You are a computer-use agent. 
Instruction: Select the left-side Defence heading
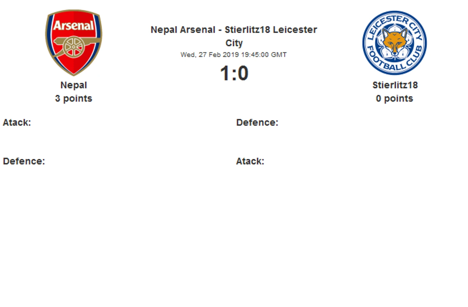24,161
